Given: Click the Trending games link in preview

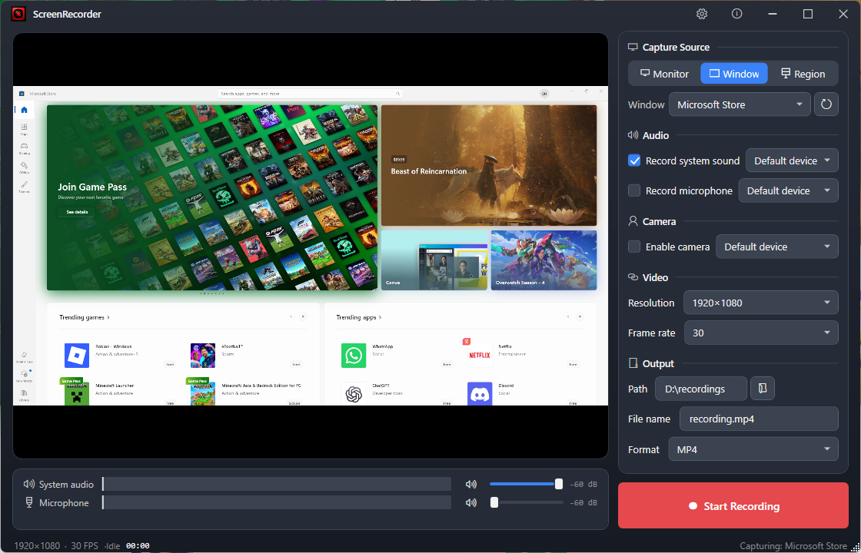Looking at the screenshot, I should tap(85, 317).
